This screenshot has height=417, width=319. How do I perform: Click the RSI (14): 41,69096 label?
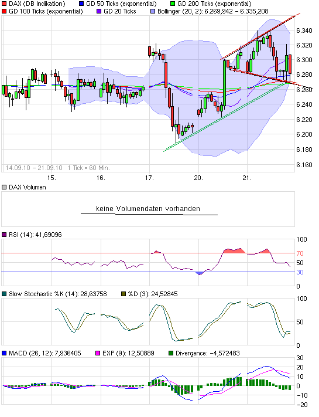coord(35,235)
